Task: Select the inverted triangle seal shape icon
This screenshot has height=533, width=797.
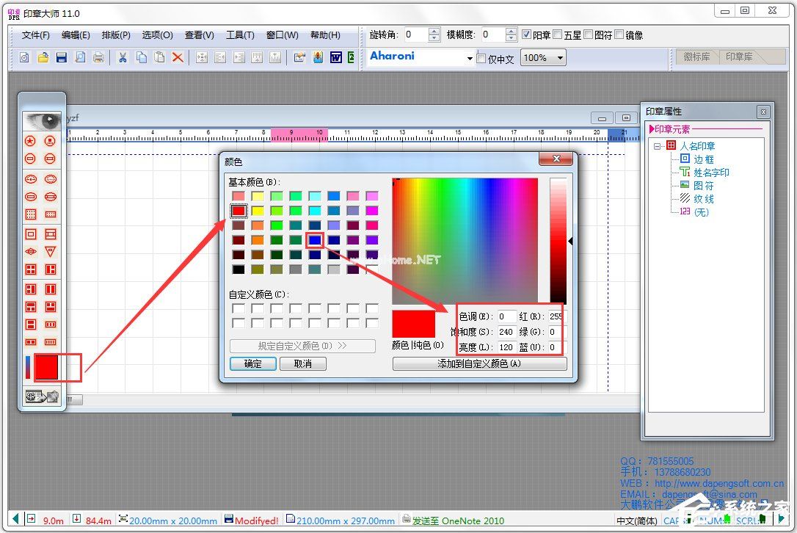Action: [x=51, y=251]
